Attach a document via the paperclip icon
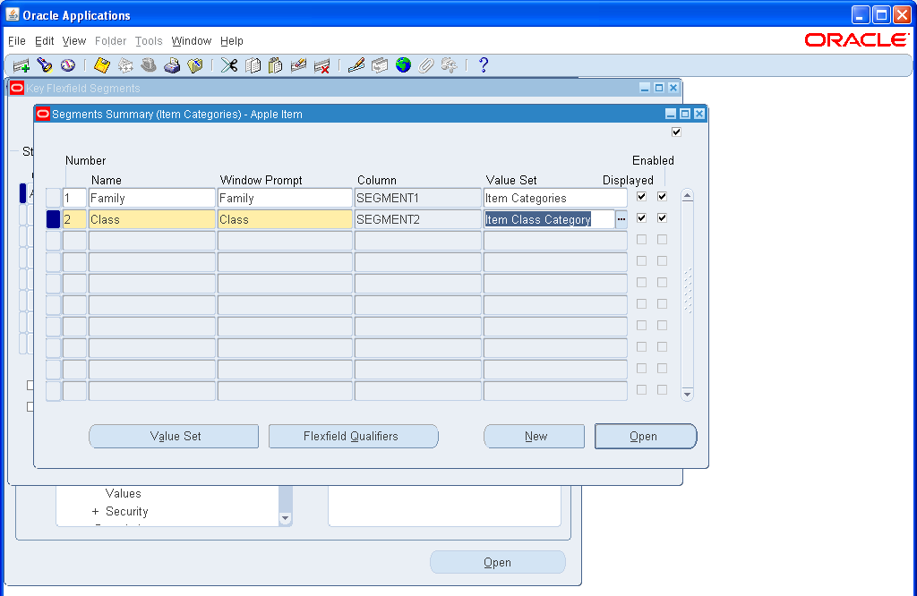Viewport: 917px width, 596px height. 427,64
